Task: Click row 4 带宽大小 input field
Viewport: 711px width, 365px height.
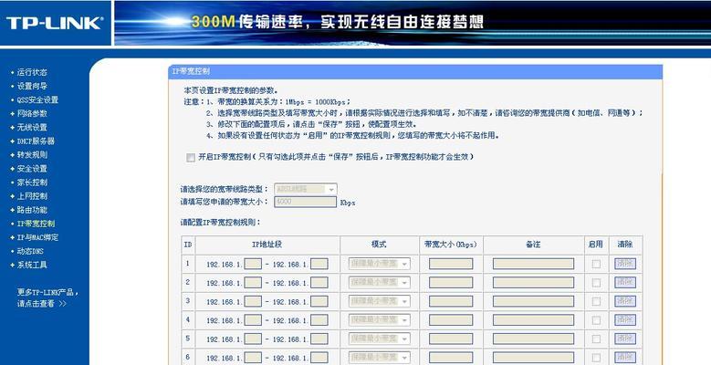Action: 451,320
